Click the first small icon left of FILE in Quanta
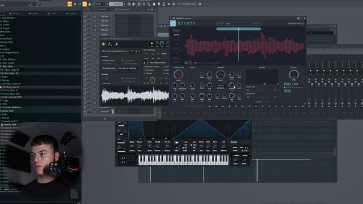This screenshot has width=363, height=204. [186, 63]
